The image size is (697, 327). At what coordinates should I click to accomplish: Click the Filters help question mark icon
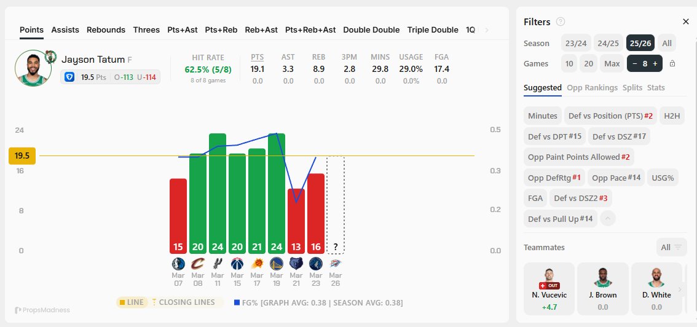pyautogui.click(x=561, y=22)
